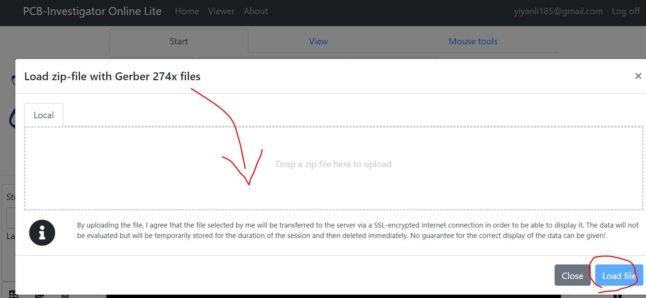Open account via yiyanli185@gmail.com link
The height and width of the screenshot is (298, 646).
pos(558,11)
